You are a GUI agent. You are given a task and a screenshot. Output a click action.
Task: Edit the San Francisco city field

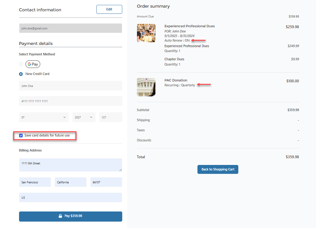click(x=35, y=182)
